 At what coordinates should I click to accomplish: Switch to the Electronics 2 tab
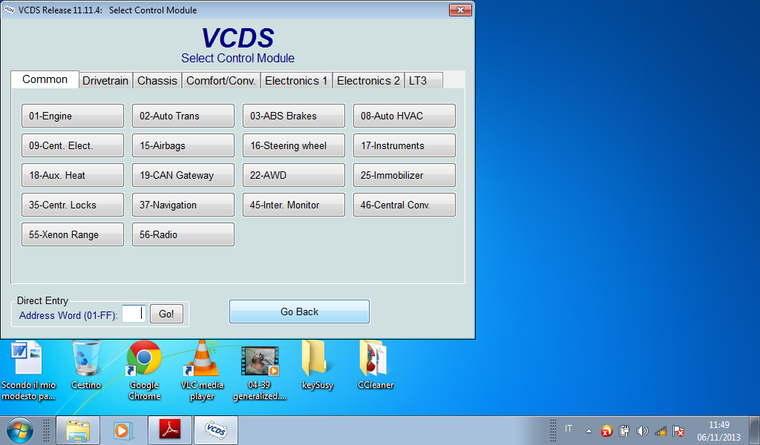(368, 80)
